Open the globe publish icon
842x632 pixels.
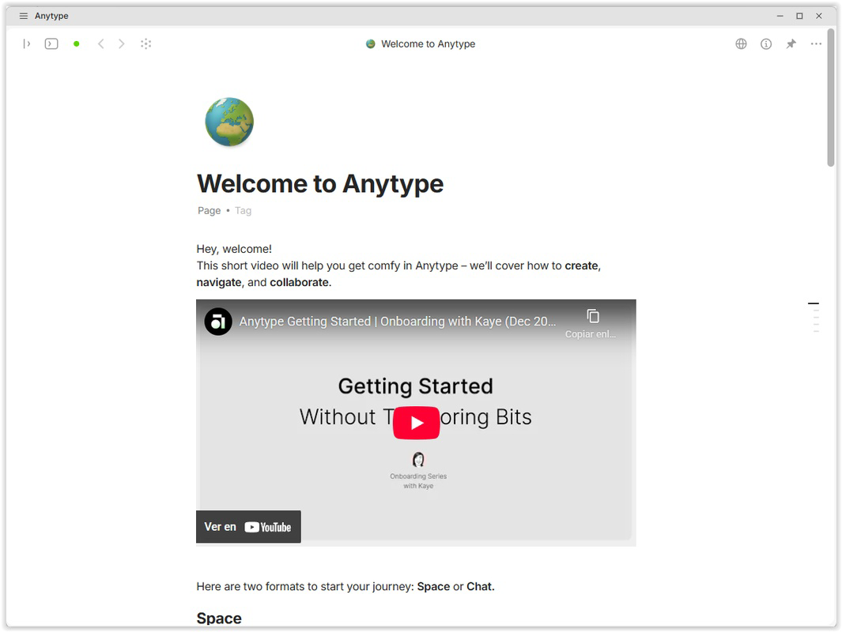point(741,44)
